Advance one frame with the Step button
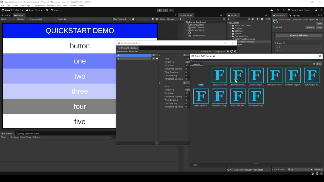Viewport: 324px width, 182px height. (x=171, y=10)
